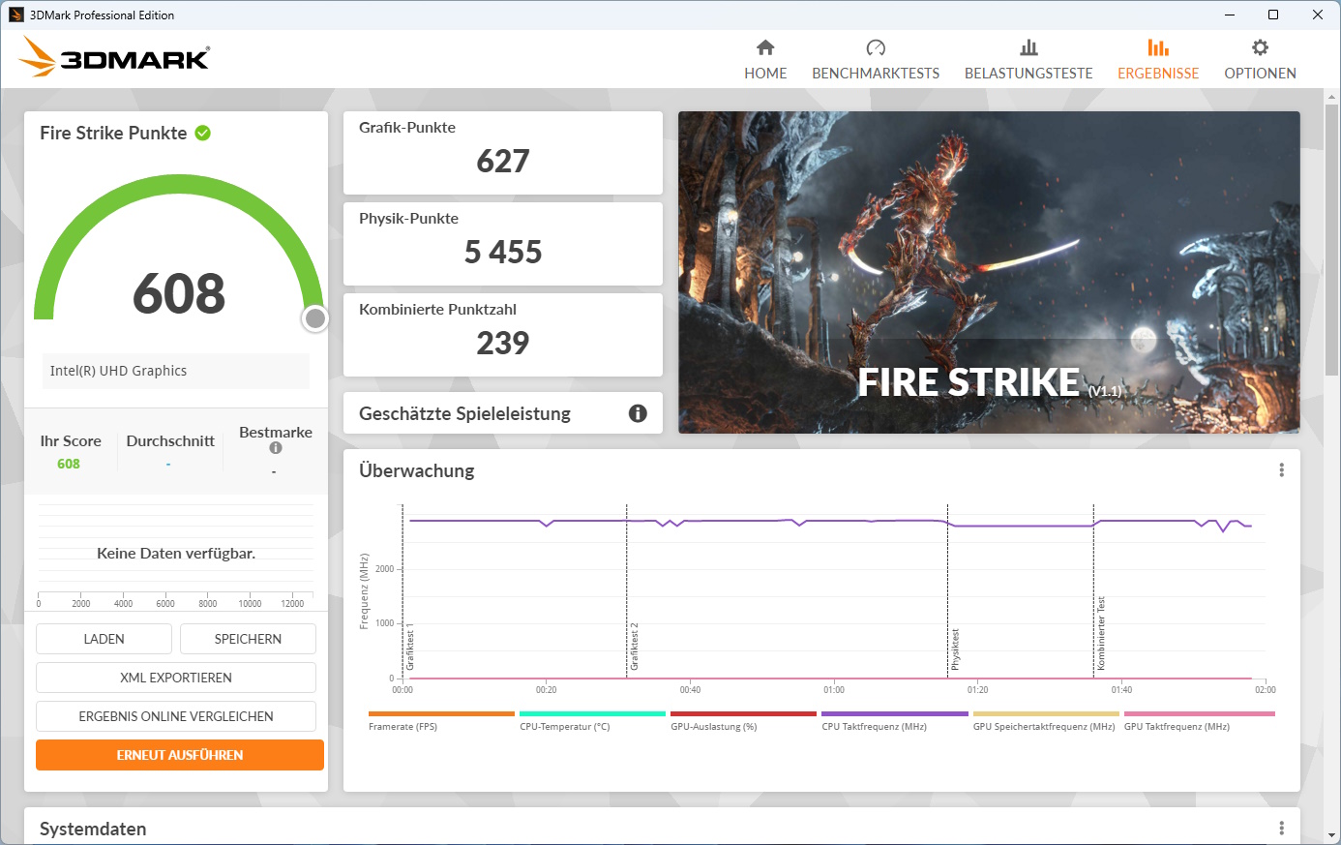Click the 3DMark logo in the top left

tap(113, 56)
